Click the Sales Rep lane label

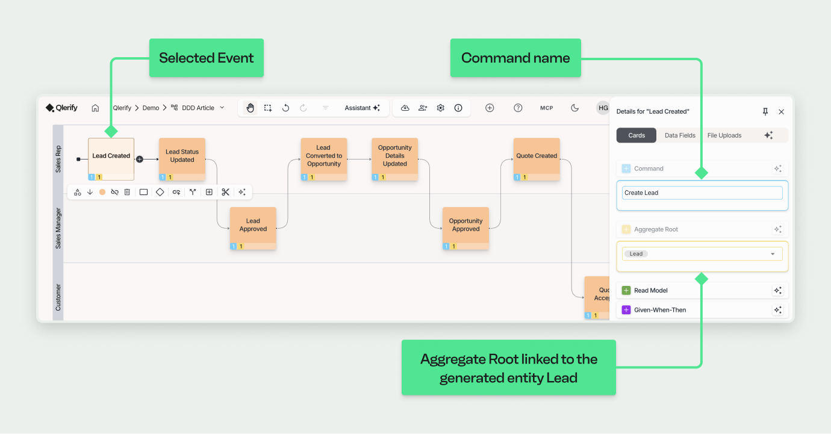pyautogui.click(x=58, y=159)
